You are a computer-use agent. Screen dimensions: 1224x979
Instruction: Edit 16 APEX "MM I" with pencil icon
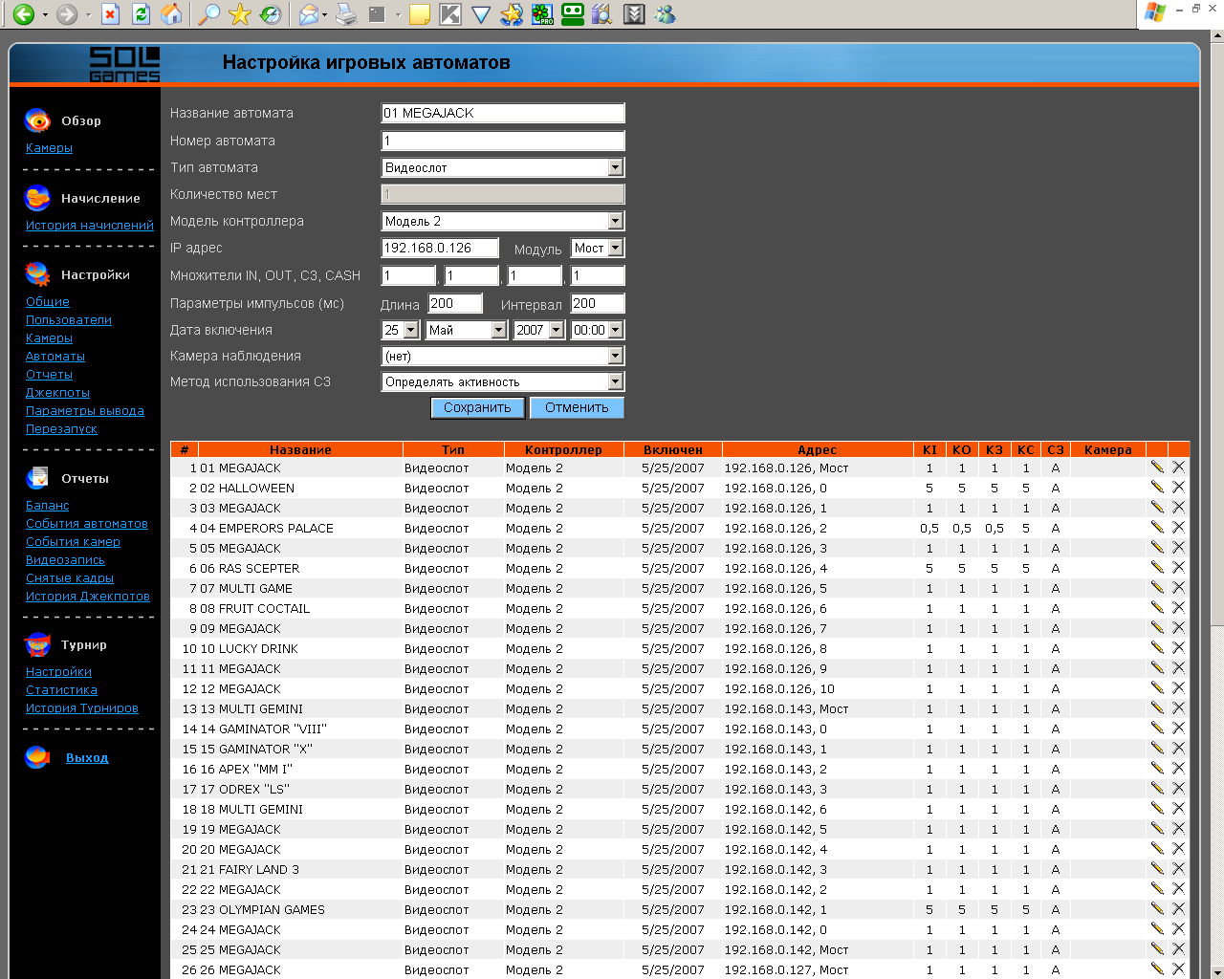tap(1157, 769)
